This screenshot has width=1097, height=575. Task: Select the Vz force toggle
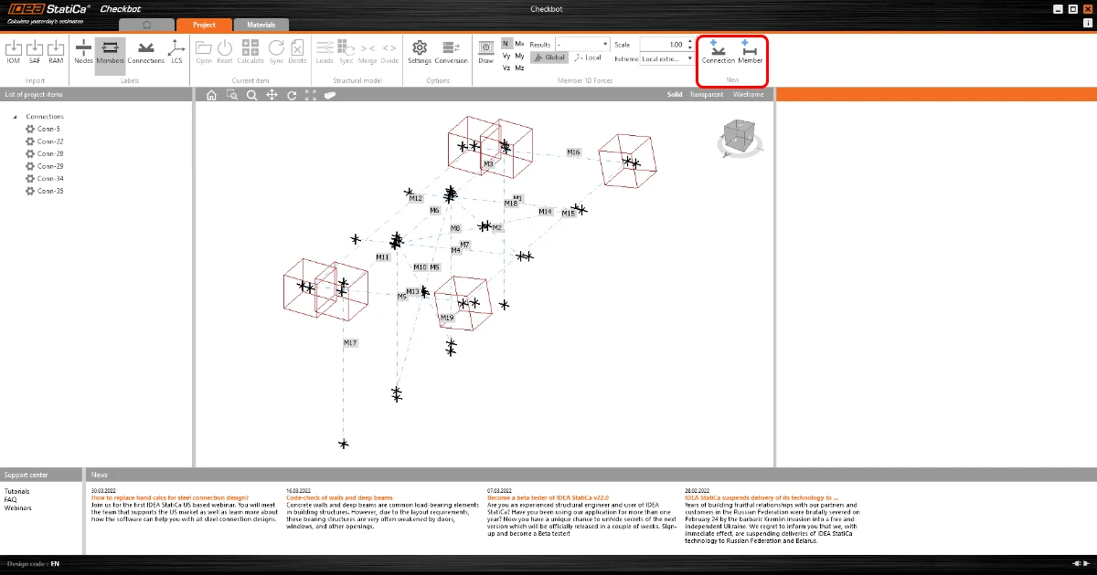point(506,68)
